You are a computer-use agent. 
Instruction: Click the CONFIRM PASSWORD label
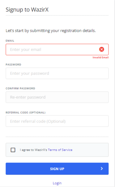click(x=20, y=88)
